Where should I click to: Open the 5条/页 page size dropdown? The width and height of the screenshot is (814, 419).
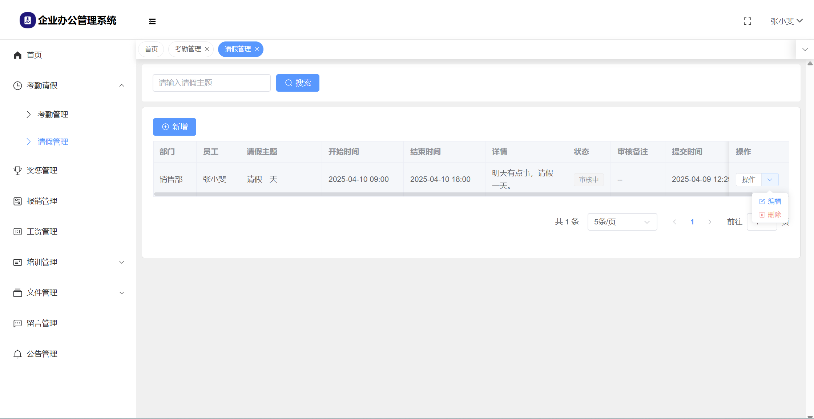[x=622, y=222]
